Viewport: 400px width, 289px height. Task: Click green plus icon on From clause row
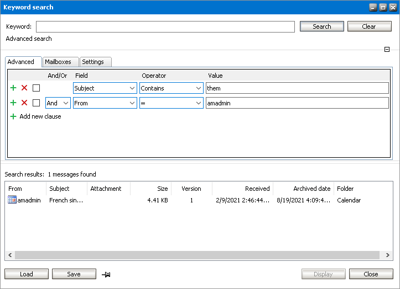click(x=13, y=103)
